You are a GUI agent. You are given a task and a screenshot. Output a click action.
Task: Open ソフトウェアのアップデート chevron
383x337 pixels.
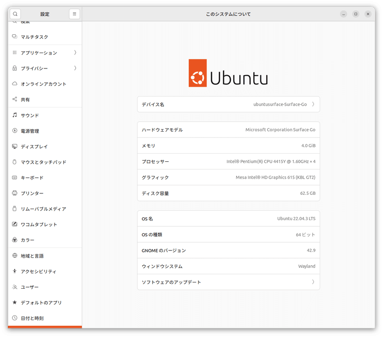coord(313,282)
